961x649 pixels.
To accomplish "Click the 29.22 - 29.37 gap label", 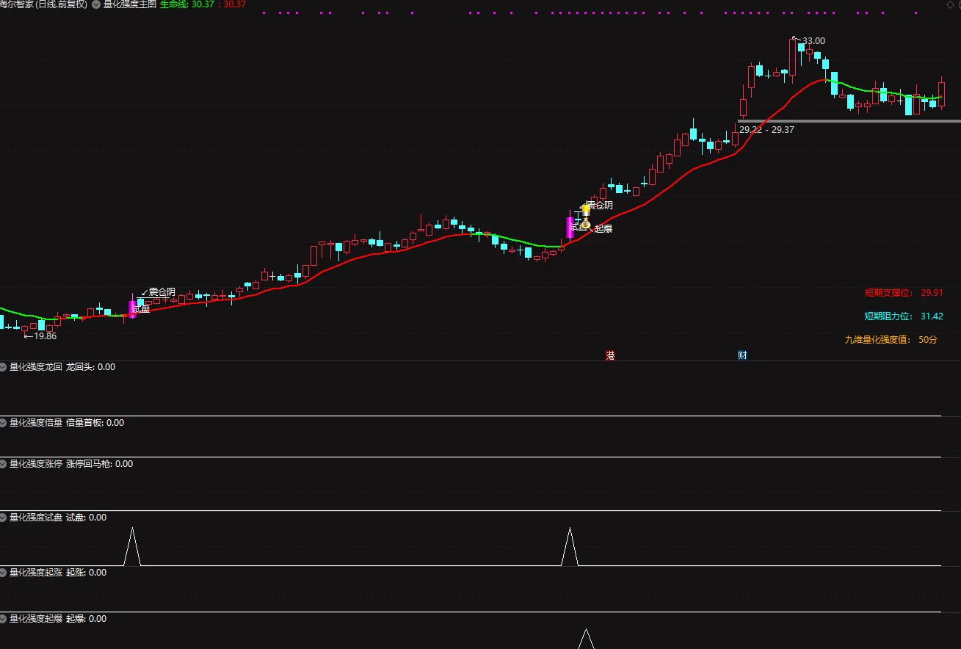I will pos(766,129).
